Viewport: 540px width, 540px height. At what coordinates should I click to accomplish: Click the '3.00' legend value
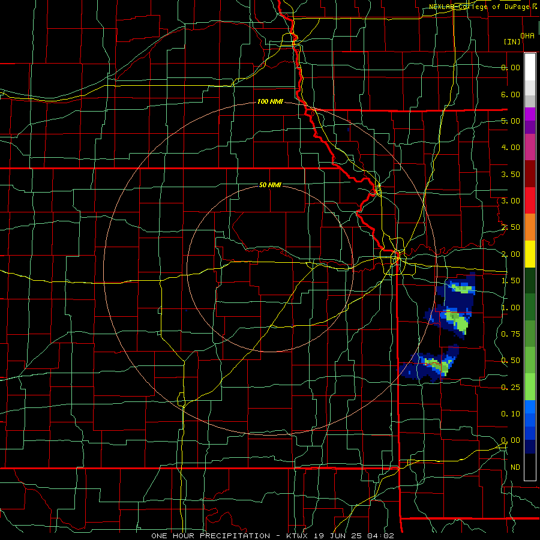pos(511,201)
